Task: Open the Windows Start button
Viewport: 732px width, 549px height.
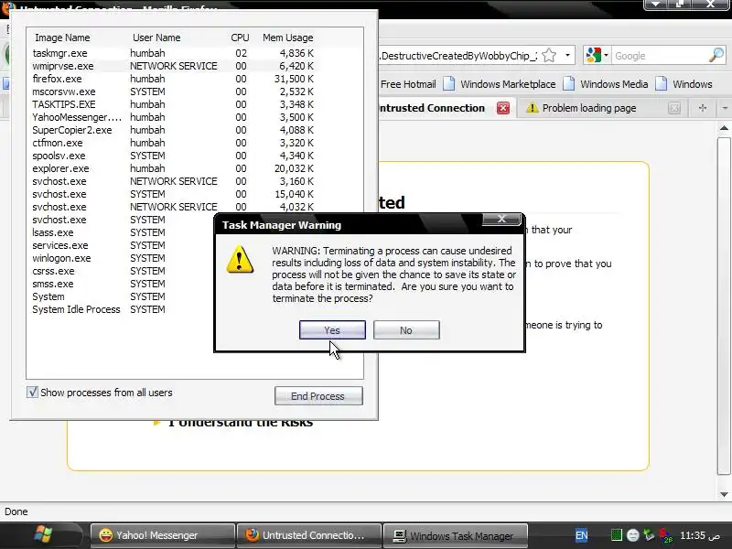Action: tap(43, 535)
